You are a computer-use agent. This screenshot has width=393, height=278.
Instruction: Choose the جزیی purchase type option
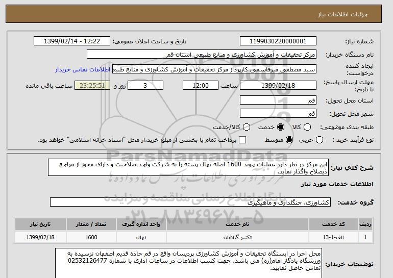point(320,140)
